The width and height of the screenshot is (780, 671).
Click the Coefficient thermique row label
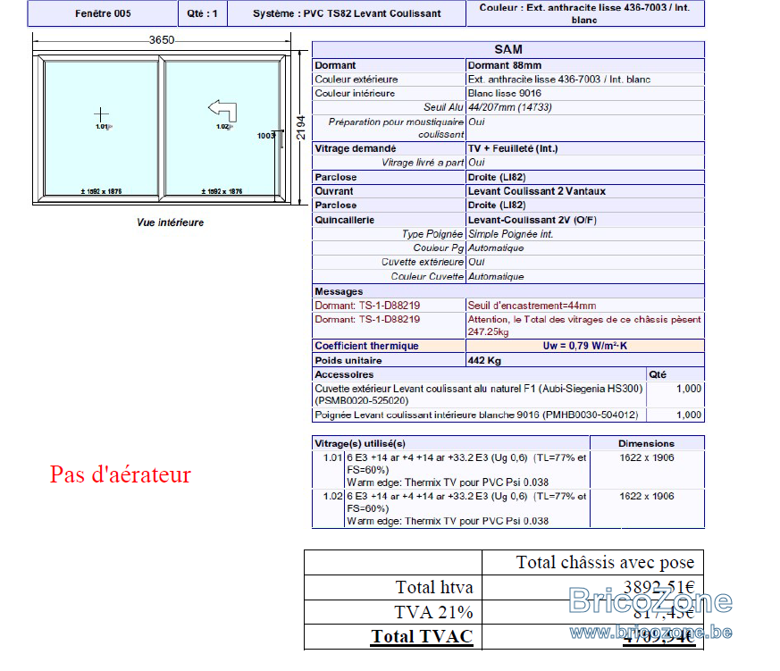pos(366,346)
